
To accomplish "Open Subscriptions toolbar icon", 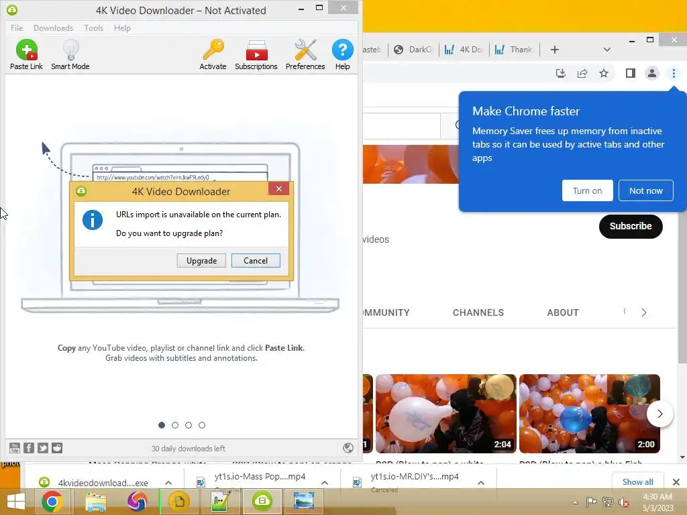I will click(256, 54).
